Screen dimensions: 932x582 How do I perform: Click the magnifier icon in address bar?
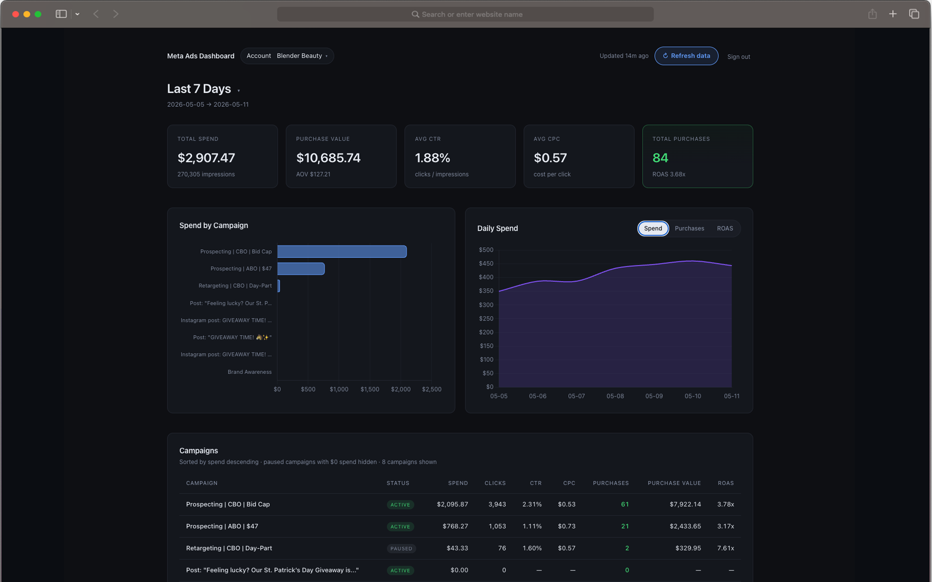[415, 14]
